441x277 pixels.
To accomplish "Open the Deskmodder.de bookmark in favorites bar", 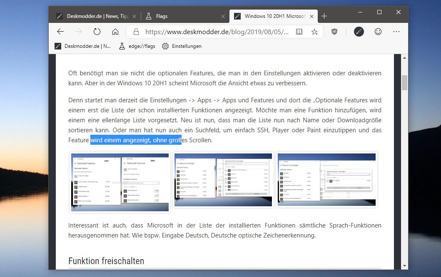I will point(83,46).
